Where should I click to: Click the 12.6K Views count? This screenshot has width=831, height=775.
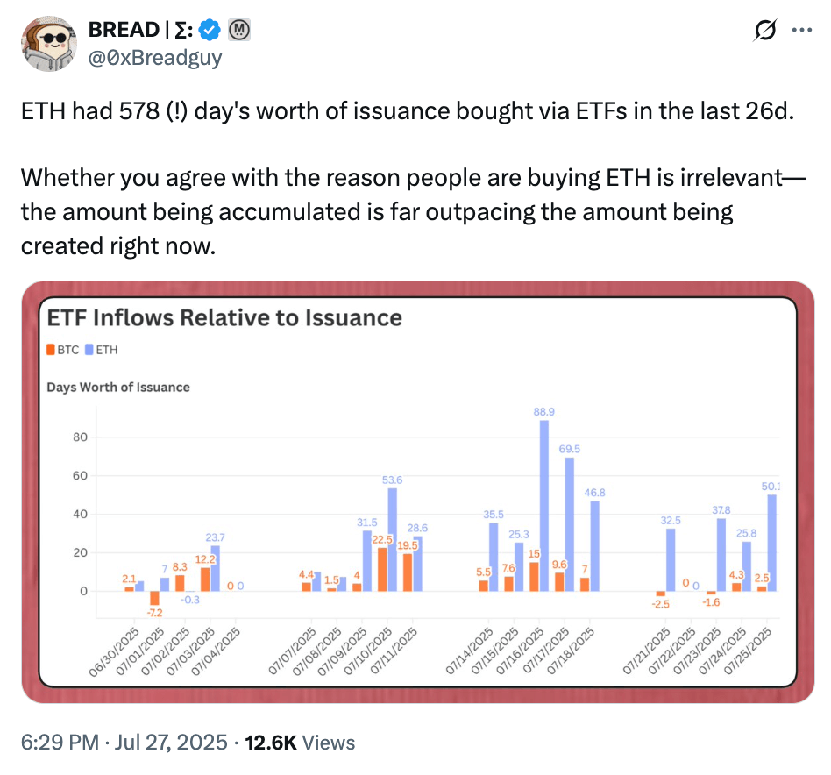pyautogui.click(x=300, y=743)
